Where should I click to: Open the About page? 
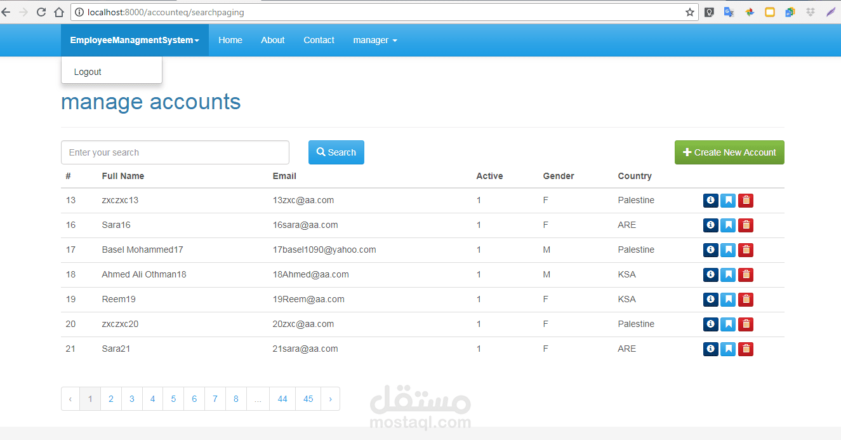coord(273,40)
